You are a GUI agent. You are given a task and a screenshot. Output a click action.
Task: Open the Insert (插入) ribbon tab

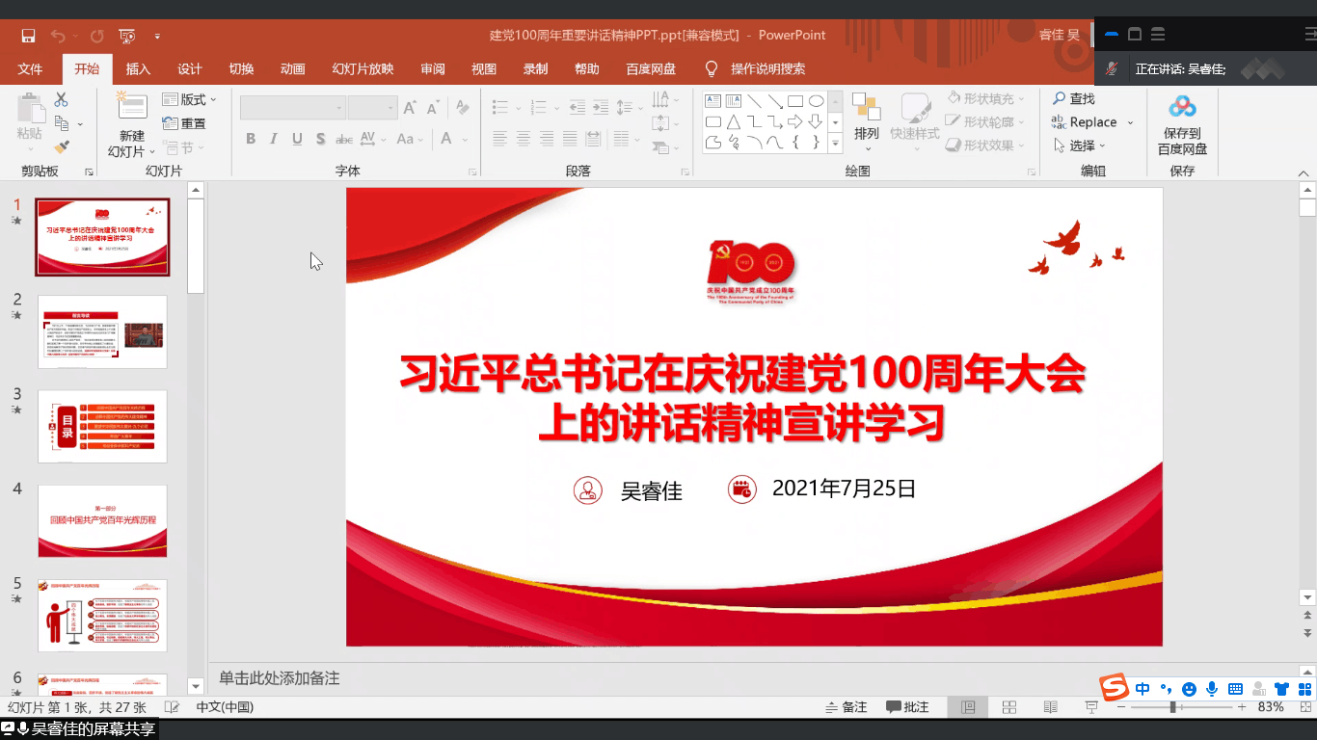(x=138, y=68)
